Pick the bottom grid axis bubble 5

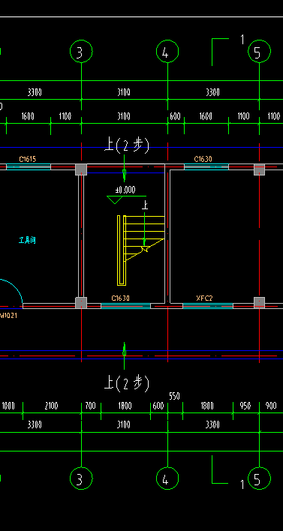(x=259, y=478)
